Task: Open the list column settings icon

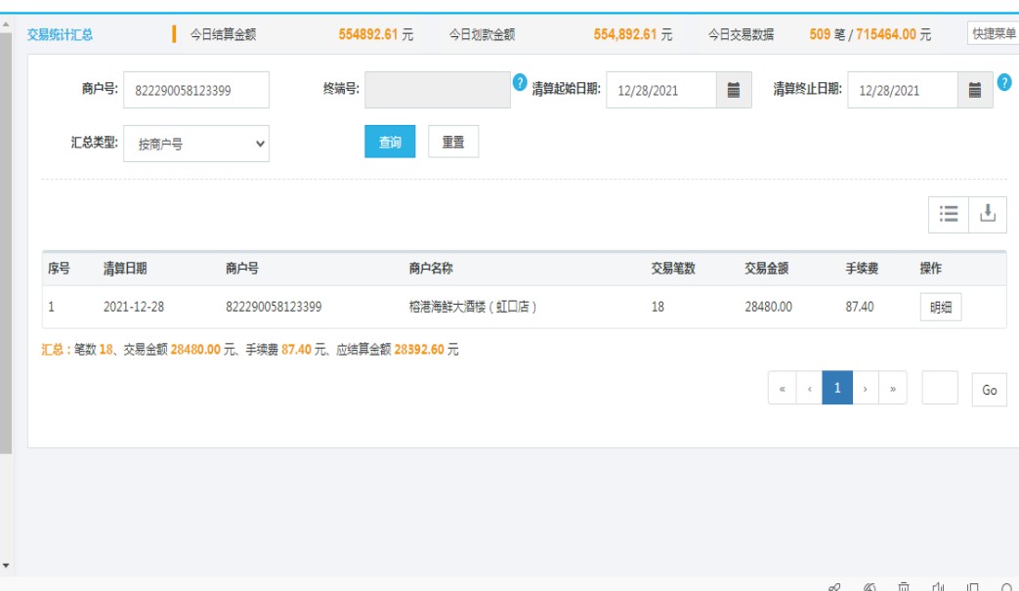Action: [x=948, y=215]
